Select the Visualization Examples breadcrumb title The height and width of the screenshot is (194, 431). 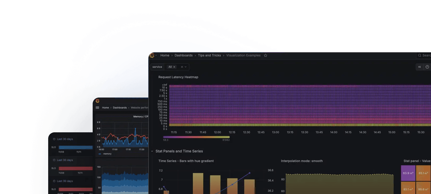[x=243, y=55]
